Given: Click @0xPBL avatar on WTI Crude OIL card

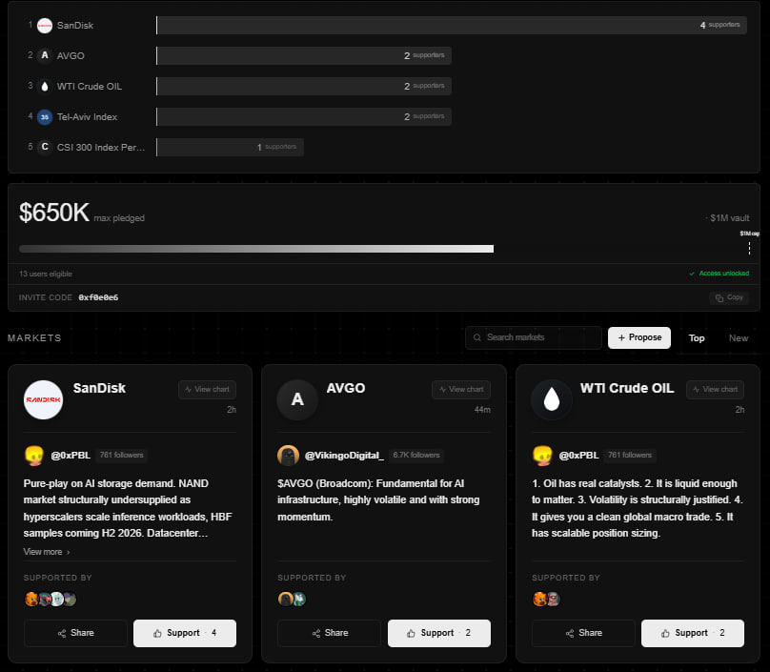Looking at the screenshot, I should click(x=542, y=456).
